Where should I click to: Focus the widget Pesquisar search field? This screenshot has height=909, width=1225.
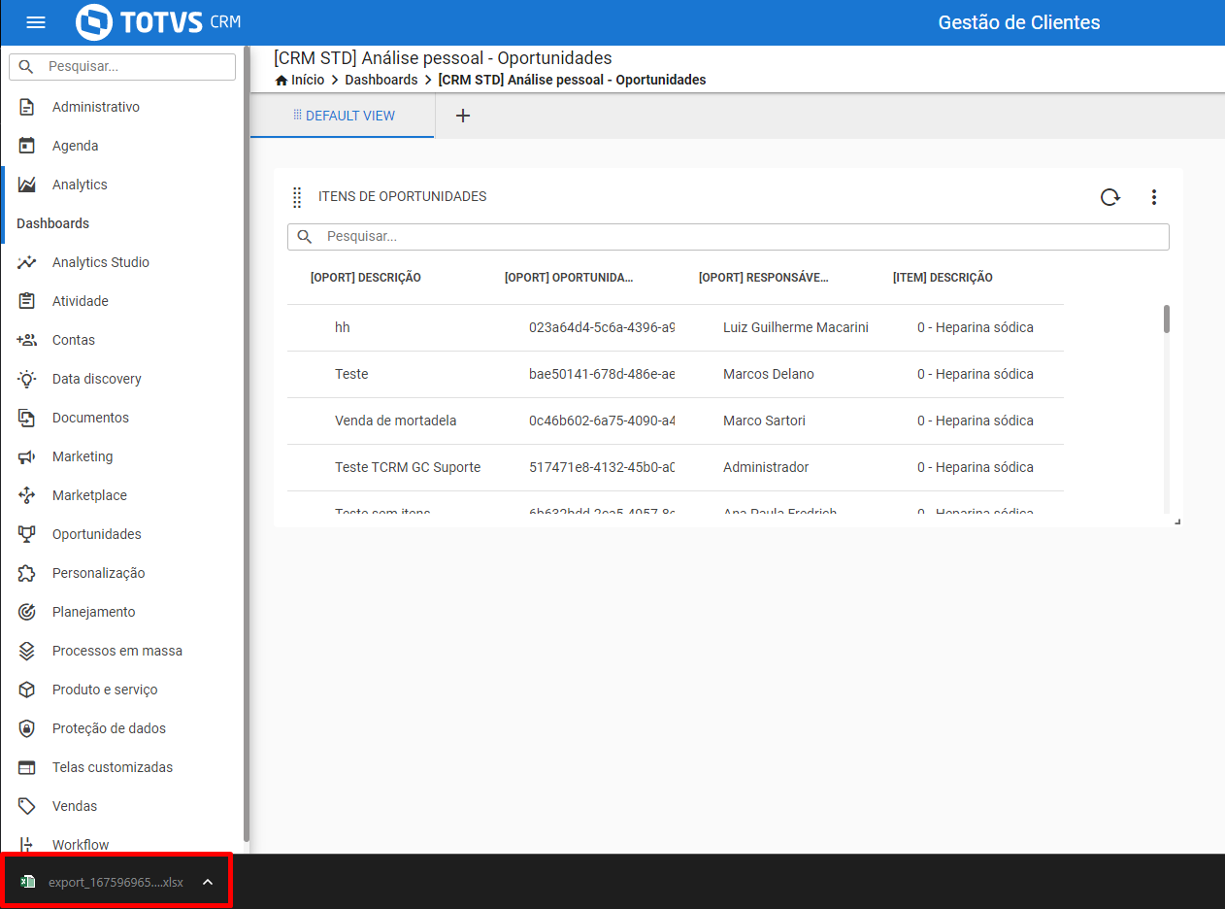coord(728,237)
